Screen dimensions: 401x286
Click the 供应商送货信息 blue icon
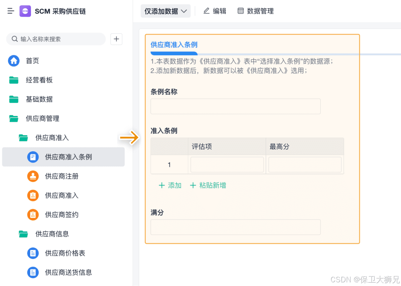[33, 272]
